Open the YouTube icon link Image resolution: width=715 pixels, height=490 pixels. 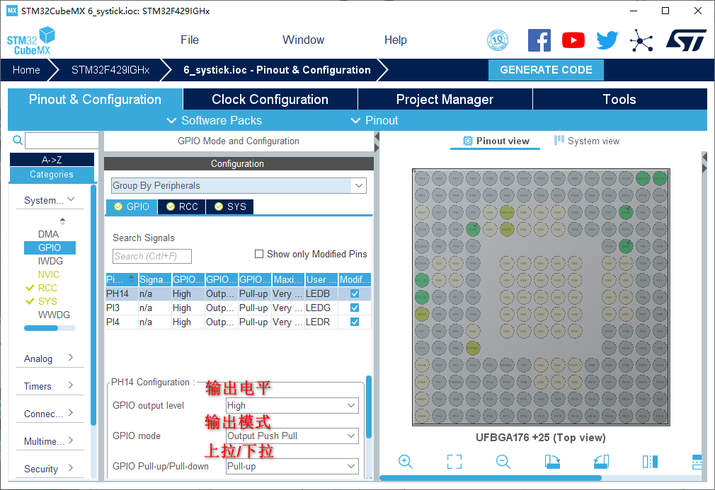pos(573,40)
